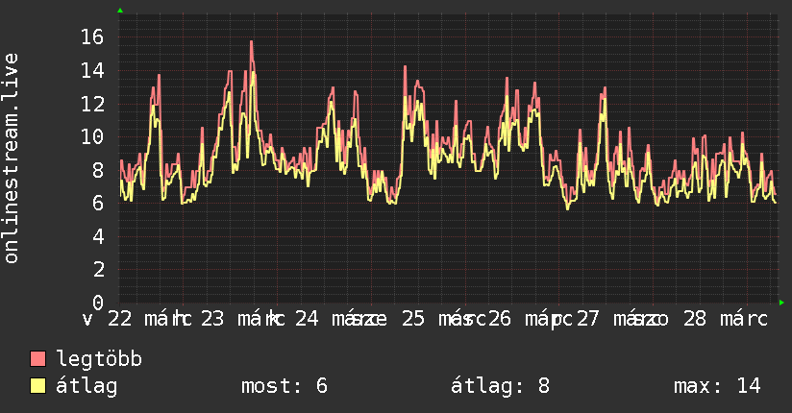Click the 'most: 6' current value
The height and width of the screenshot is (413, 792).
(x=285, y=386)
